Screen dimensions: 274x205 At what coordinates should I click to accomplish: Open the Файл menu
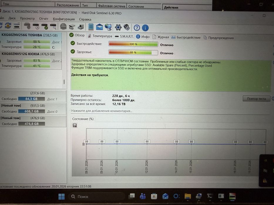(2, 18)
